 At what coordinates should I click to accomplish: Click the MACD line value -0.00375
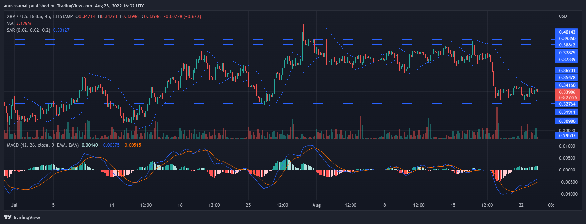click(110, 145)
